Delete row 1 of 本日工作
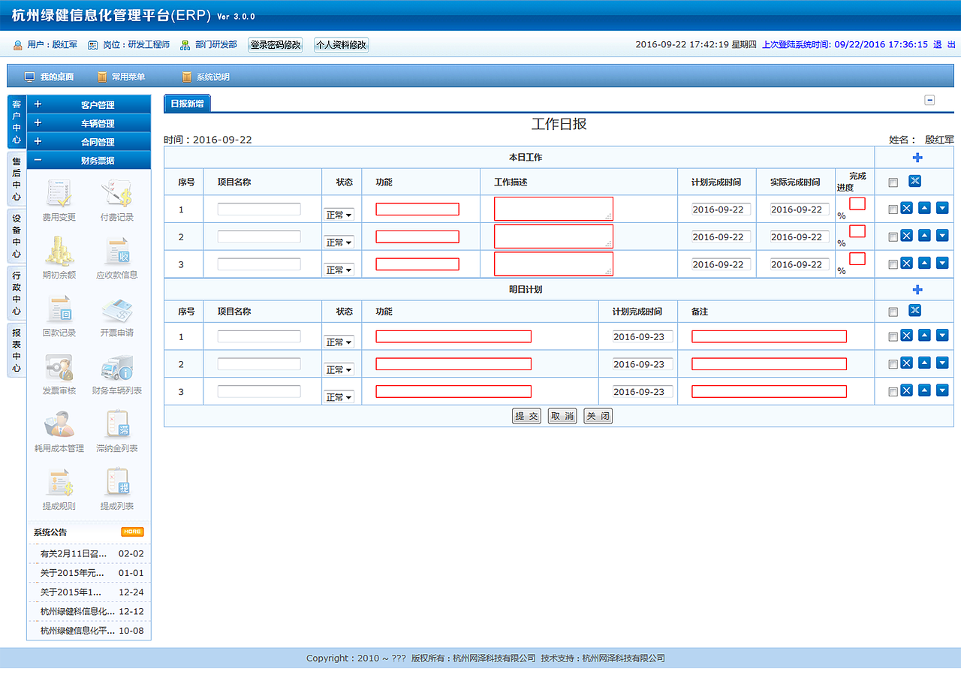Image resolution: width=961 pixels, height=675 pixels. pyautogui.click(x=906, y=209)
